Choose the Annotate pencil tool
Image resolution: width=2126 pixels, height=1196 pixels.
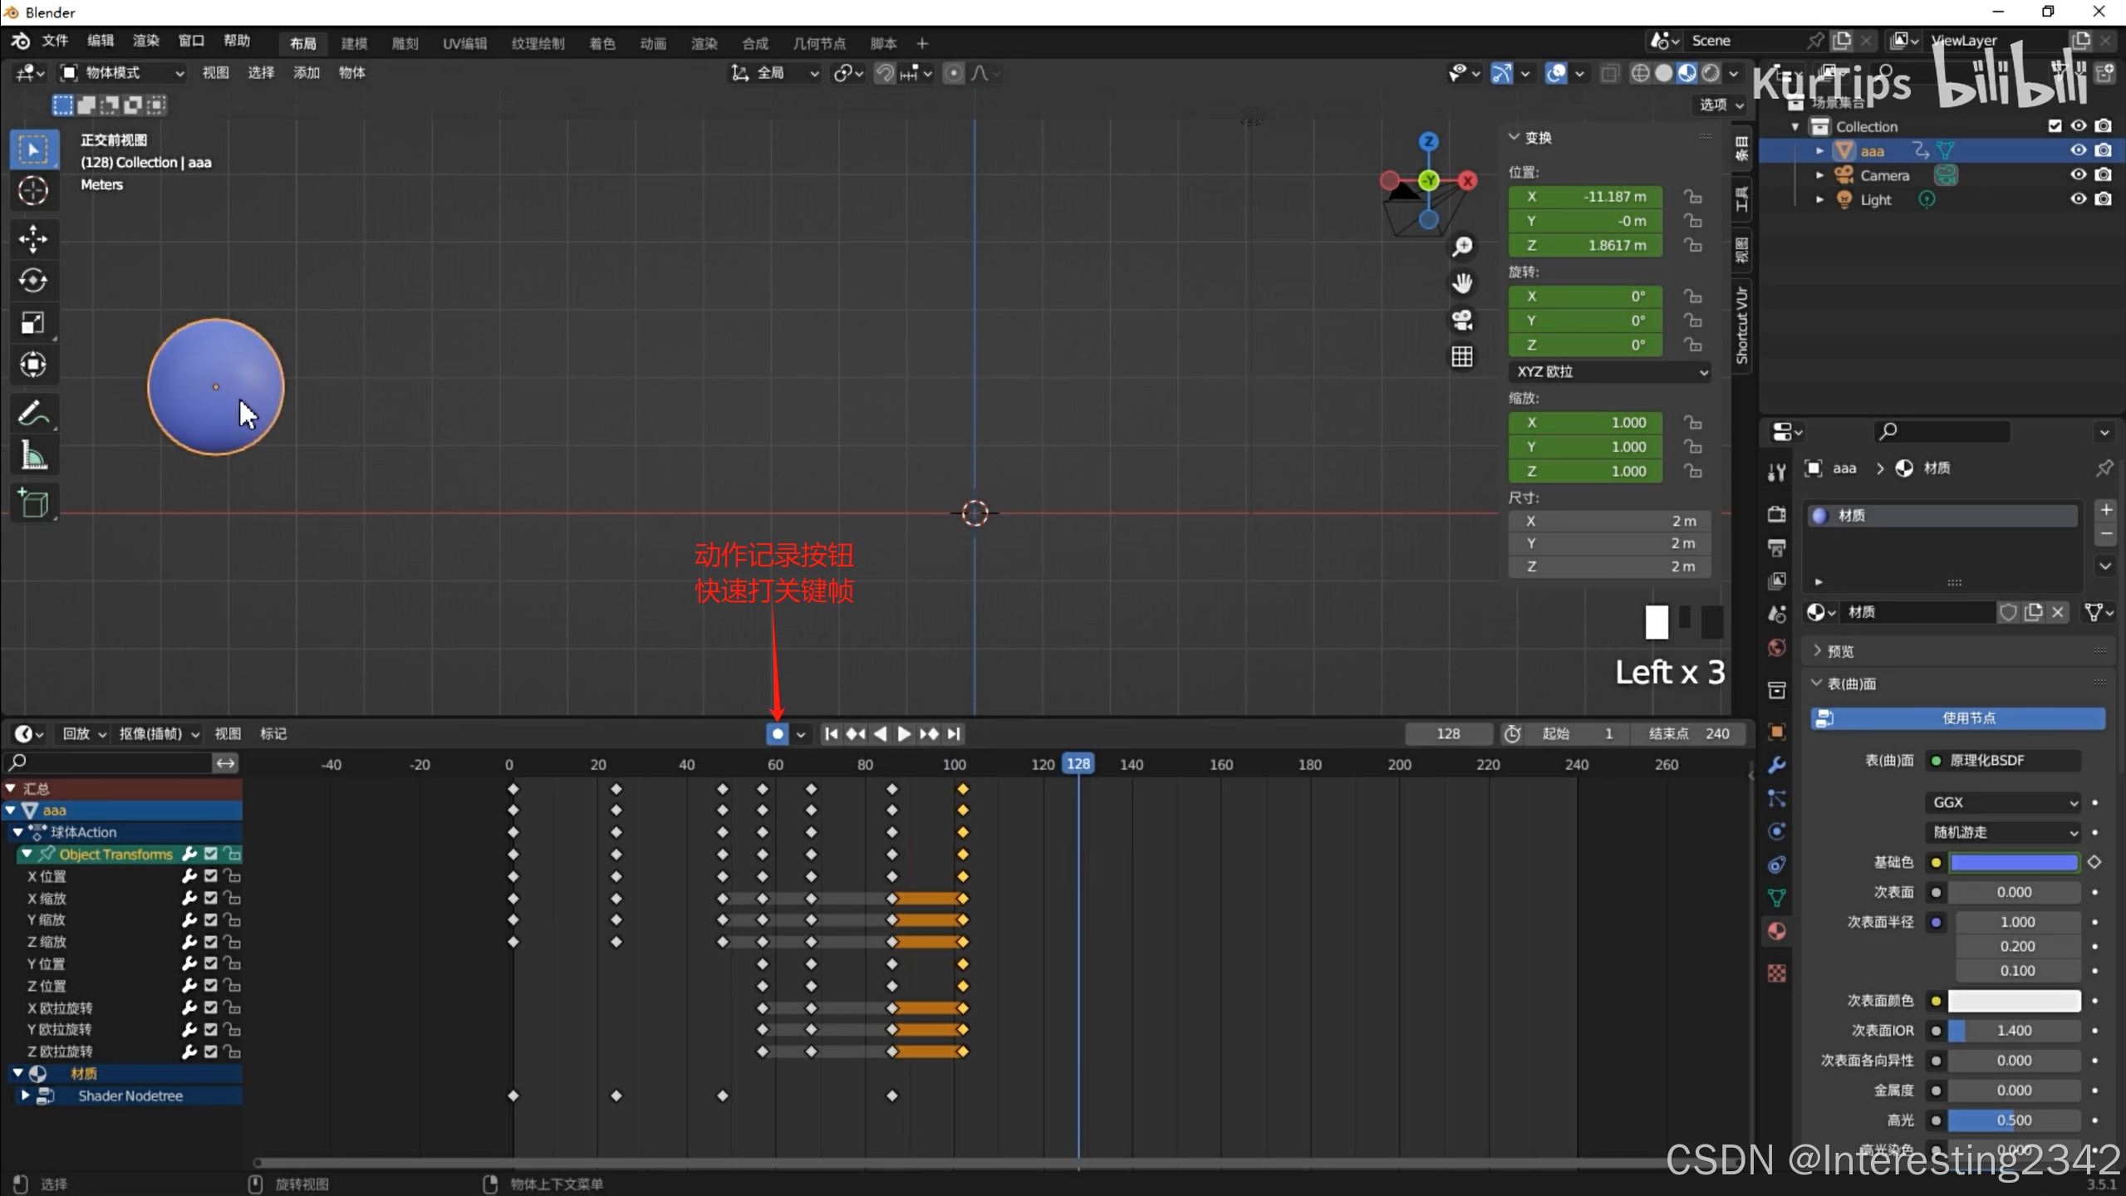33,413
